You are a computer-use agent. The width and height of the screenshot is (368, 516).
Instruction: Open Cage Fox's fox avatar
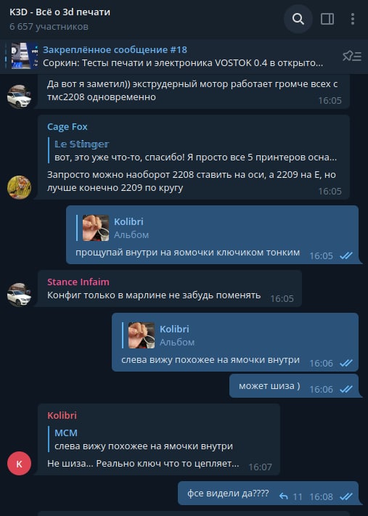coord(19,187)
